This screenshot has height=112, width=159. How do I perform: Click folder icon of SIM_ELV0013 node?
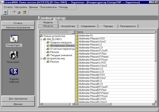pos(45,39)
